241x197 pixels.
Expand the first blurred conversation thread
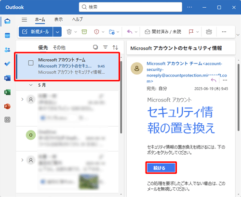click(22, 99)
